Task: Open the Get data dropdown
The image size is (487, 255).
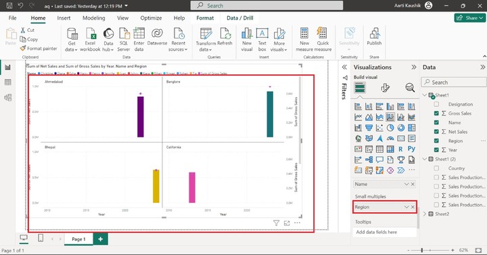Action: pos(72,40)
